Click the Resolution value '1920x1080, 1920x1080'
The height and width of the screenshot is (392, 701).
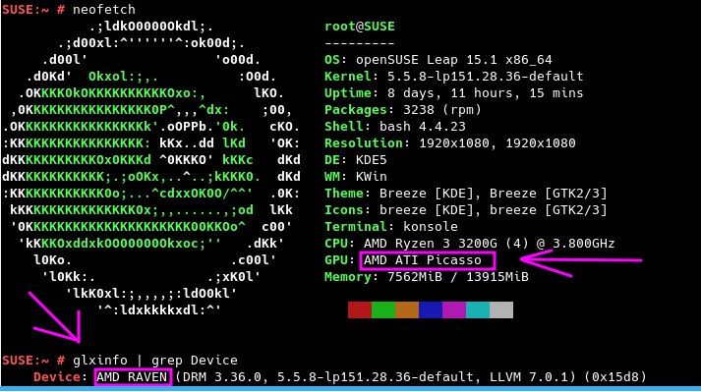coord(497,143)
